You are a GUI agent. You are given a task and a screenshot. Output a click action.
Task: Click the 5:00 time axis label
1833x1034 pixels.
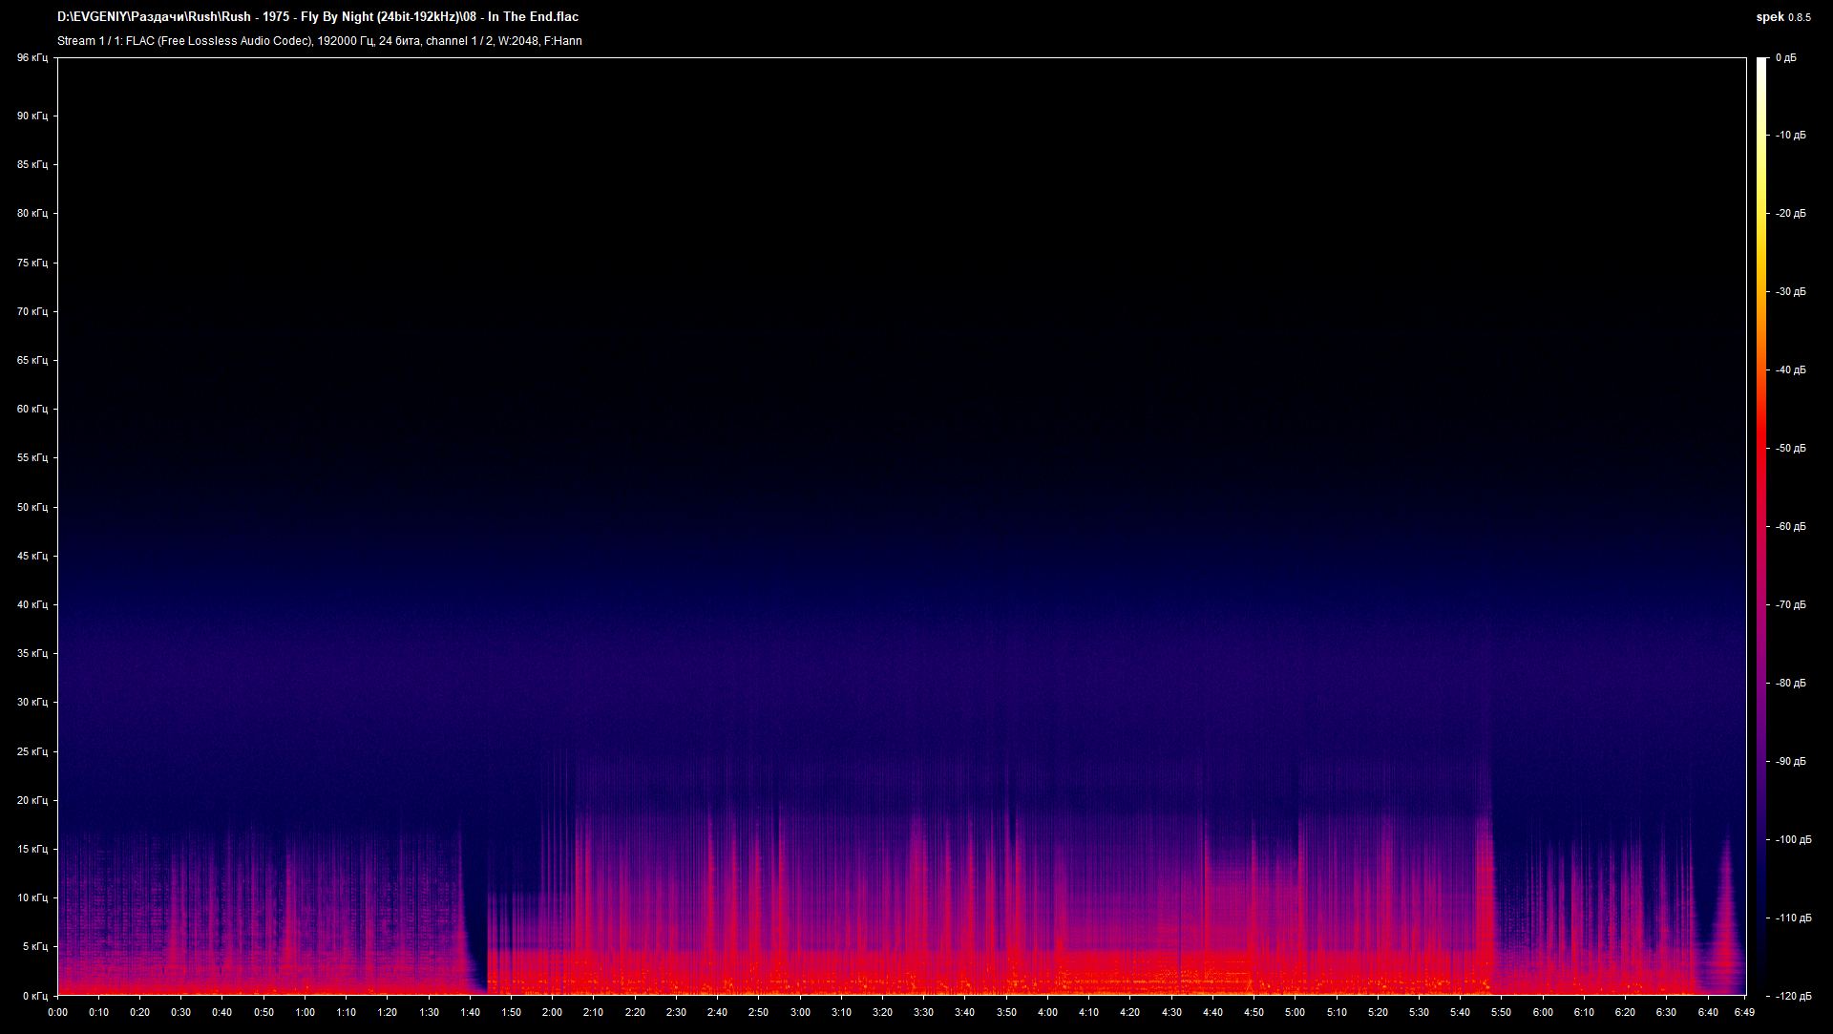click(x=1296, y=1012)
